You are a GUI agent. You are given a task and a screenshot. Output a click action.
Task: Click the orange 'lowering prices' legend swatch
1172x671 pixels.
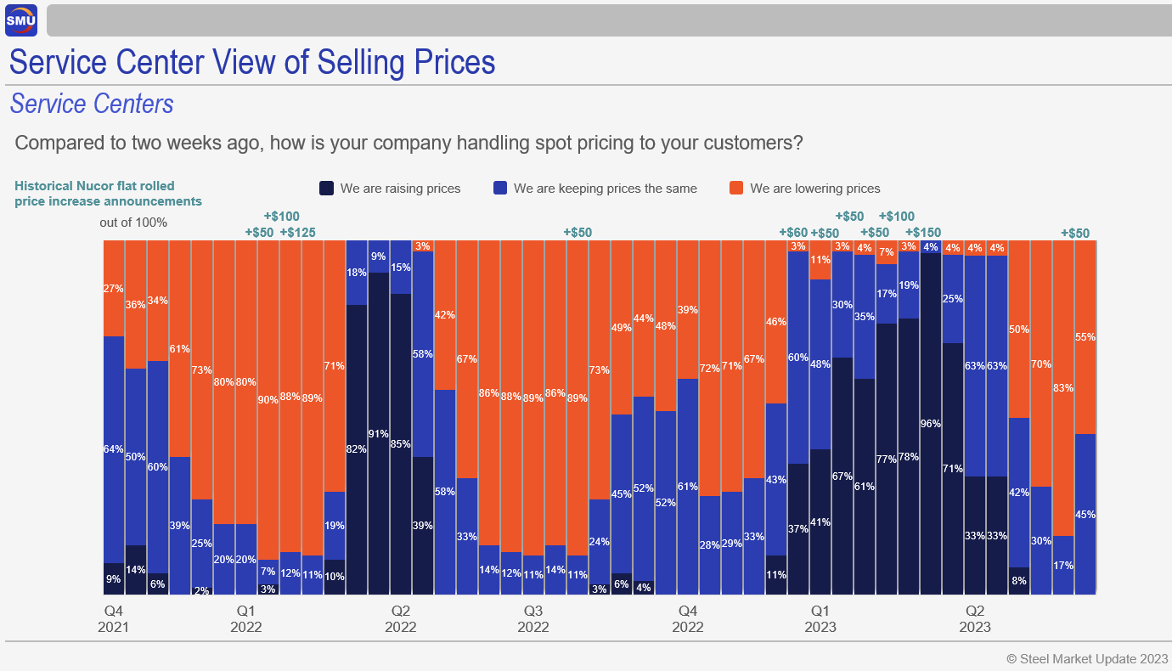[x=735, y=189]
